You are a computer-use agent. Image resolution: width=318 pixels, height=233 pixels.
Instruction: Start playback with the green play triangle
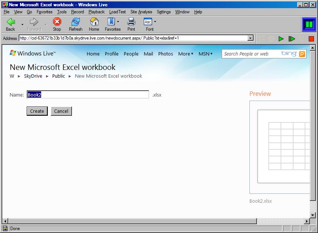coord(281,39)
